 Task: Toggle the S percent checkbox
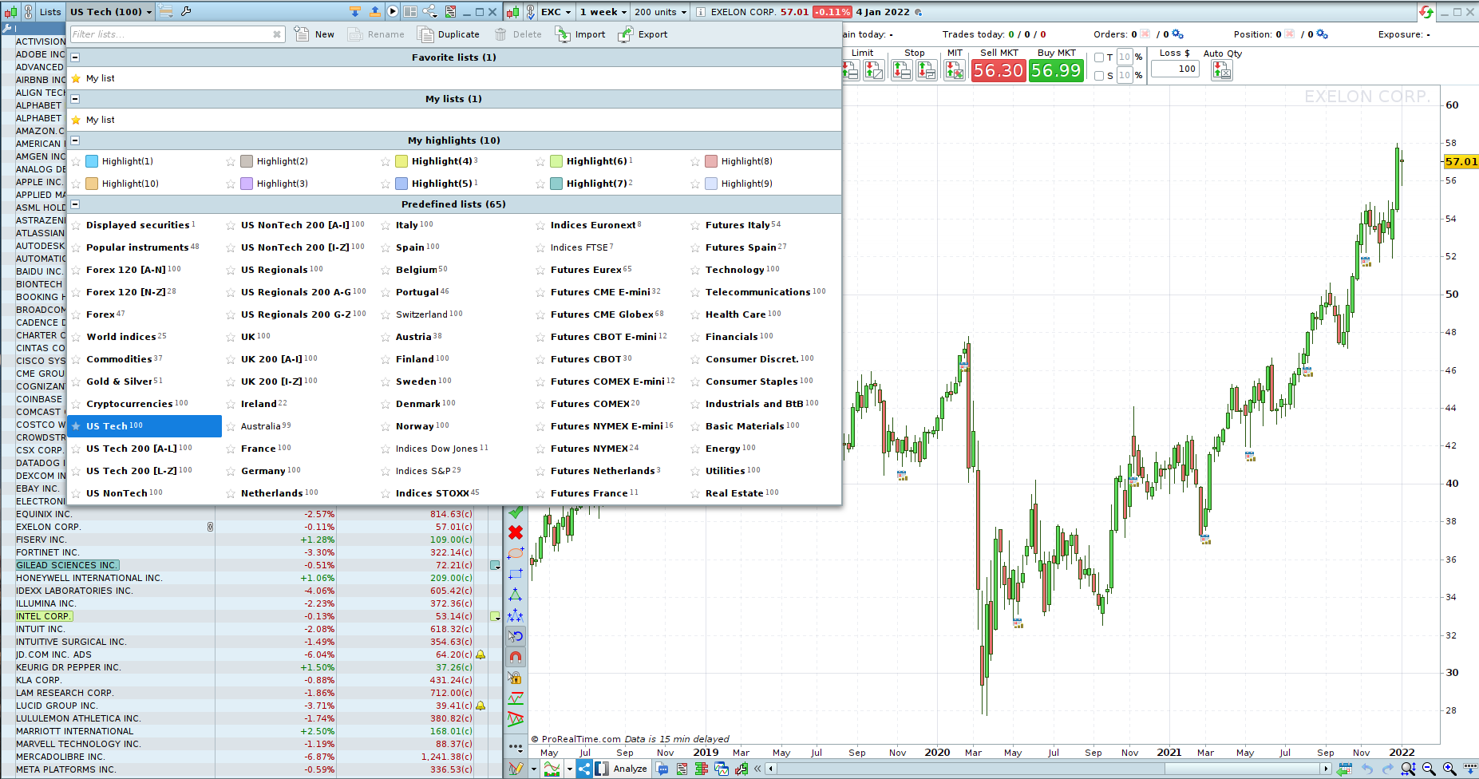pos(1099,76)
